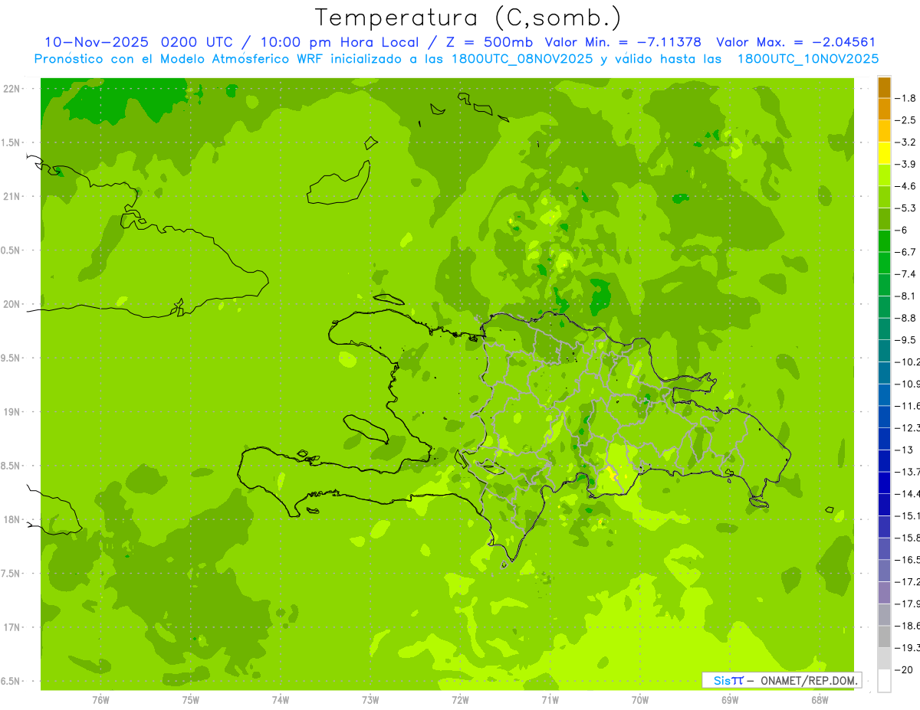This screenshot has height=710, width=920.
Task: Click the 'Temperatura (C,somb.)' chart title
Action: 468,18
